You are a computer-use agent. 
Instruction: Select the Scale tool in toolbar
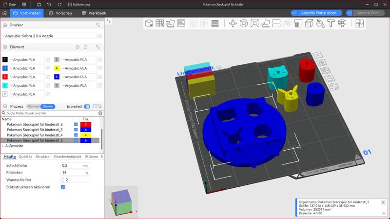click(x=254, y=23)
